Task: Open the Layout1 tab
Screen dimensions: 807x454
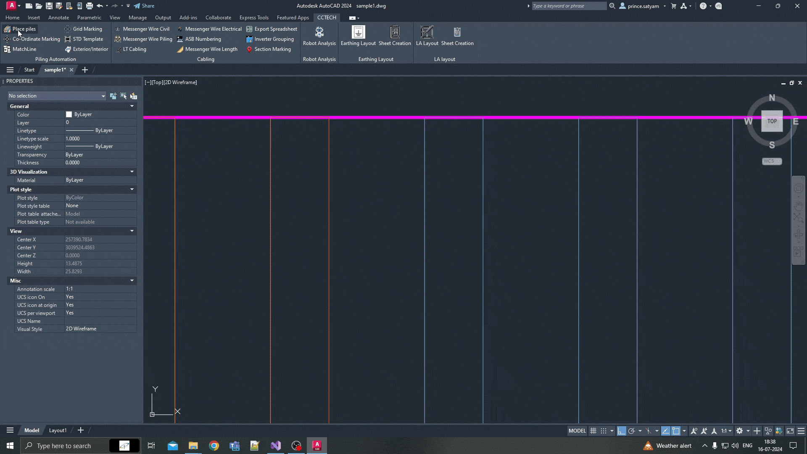Action: coord(58,430)
